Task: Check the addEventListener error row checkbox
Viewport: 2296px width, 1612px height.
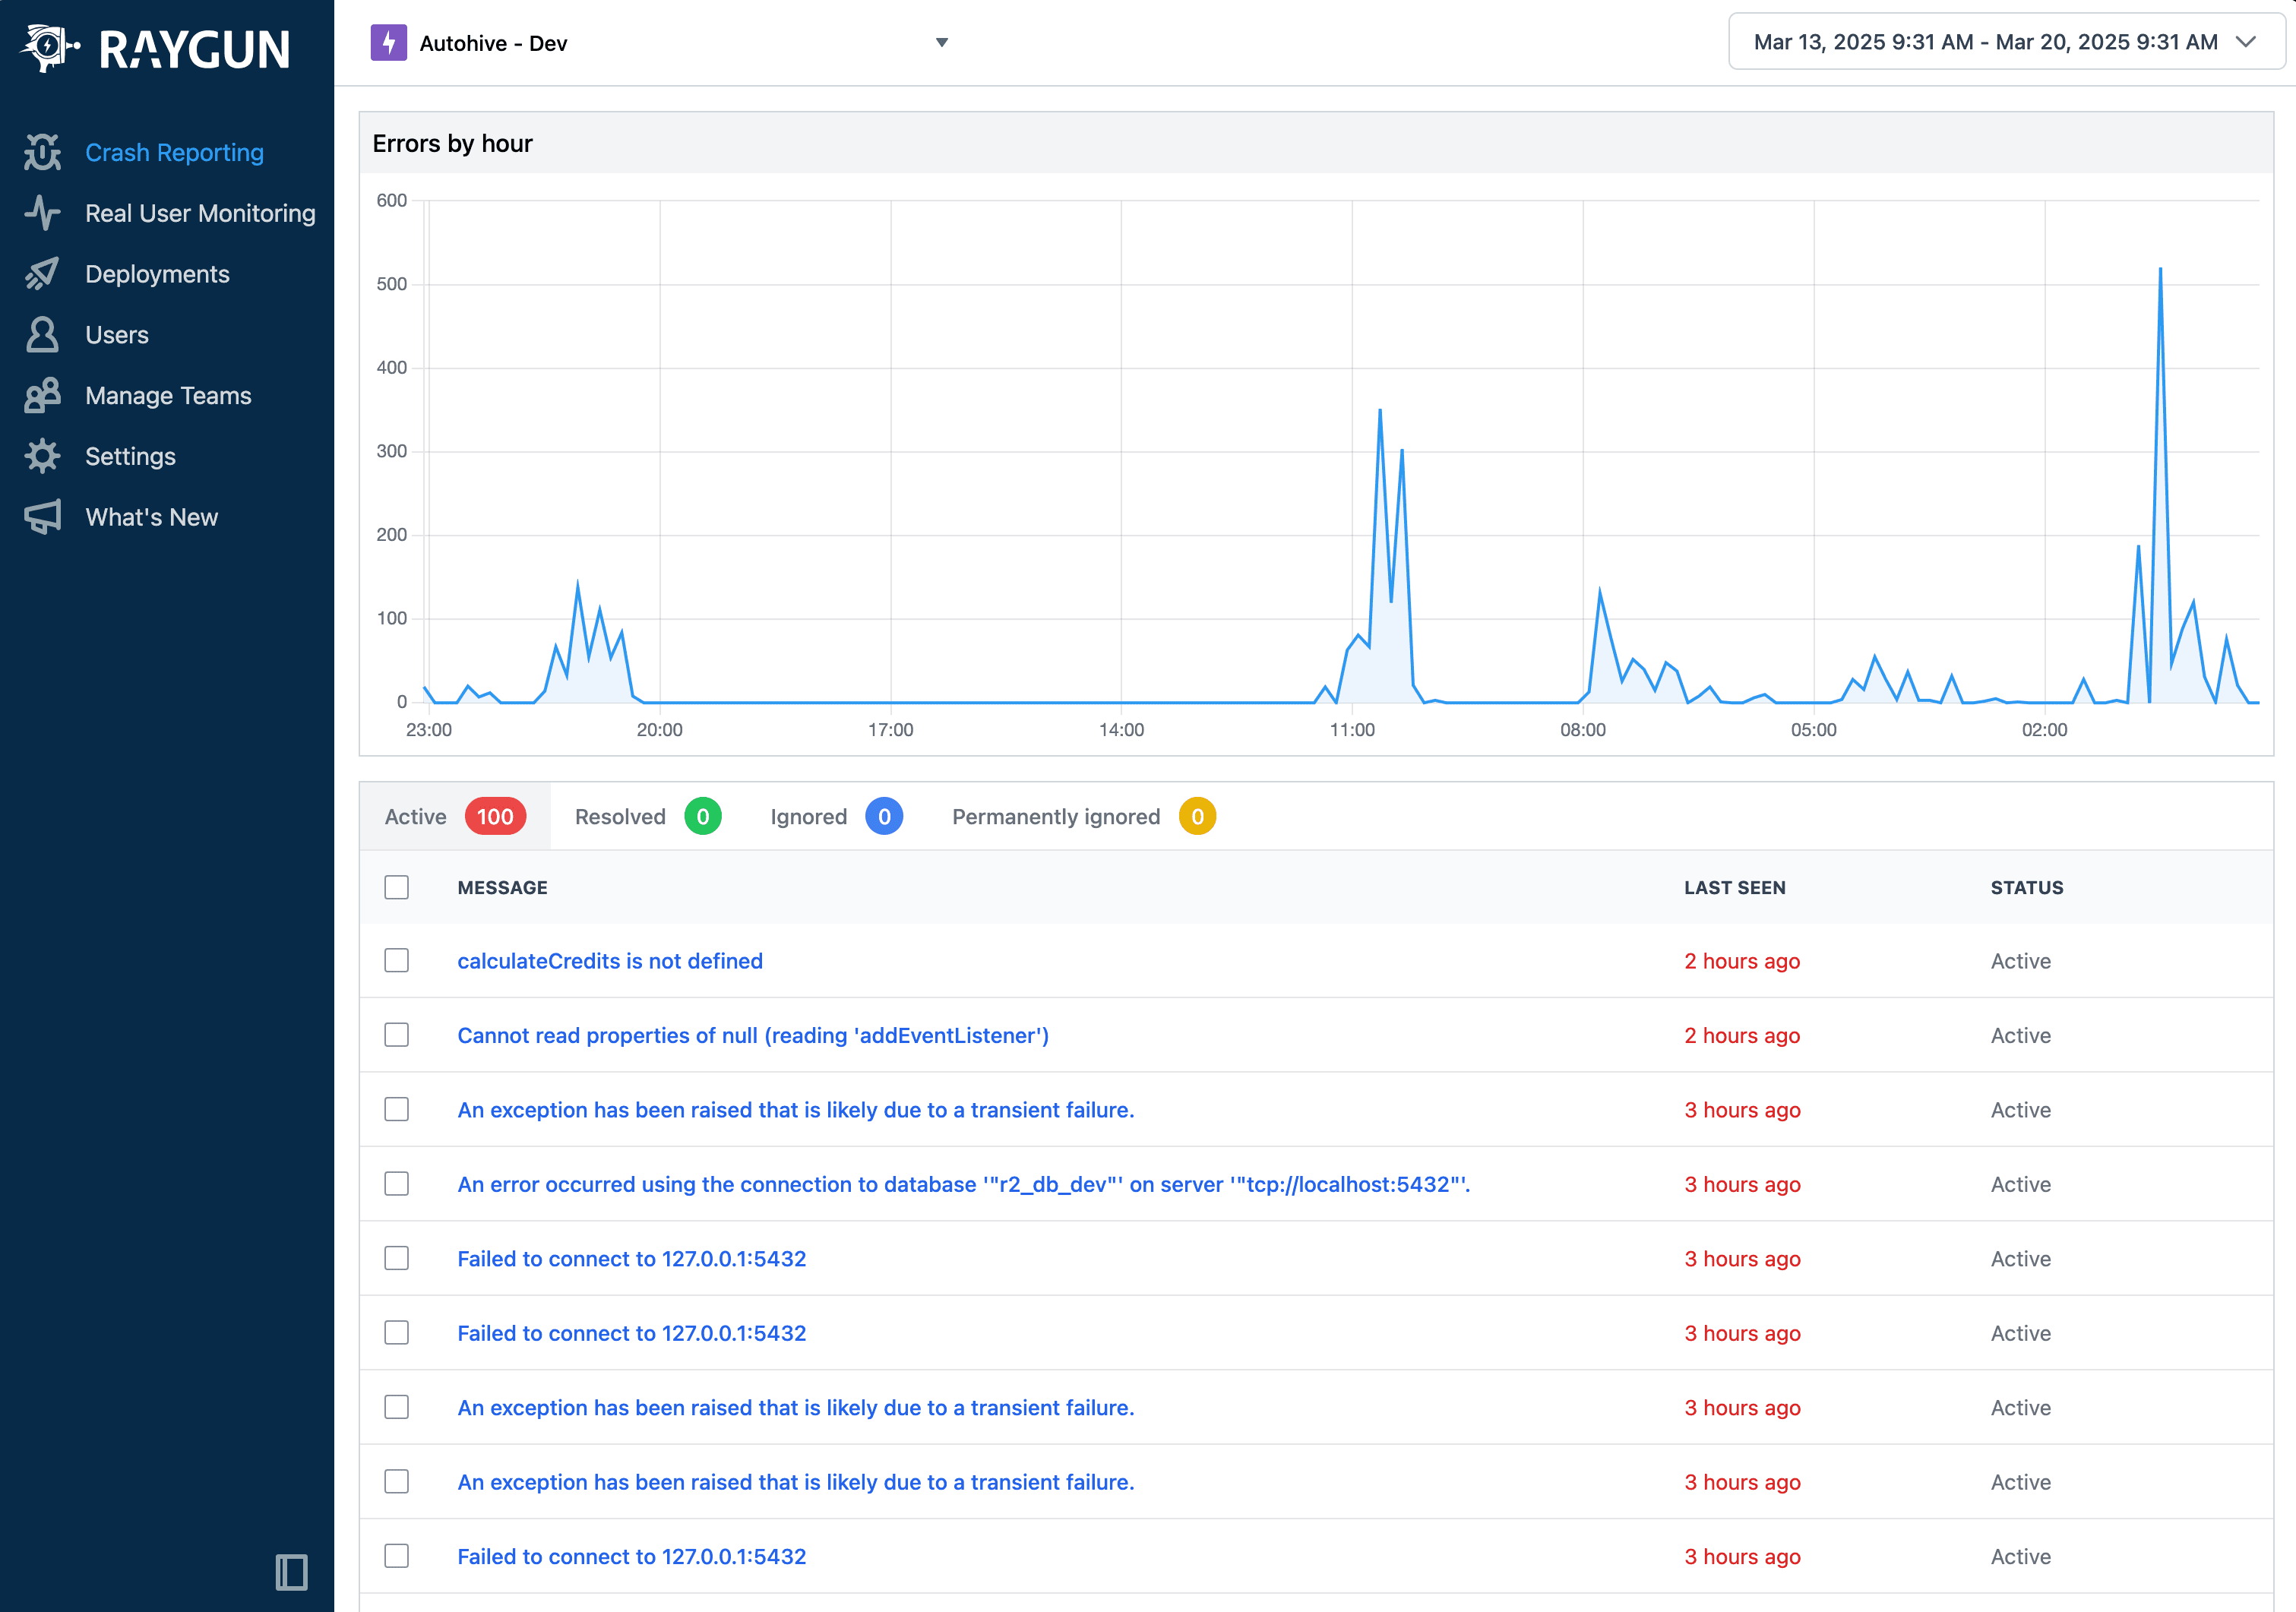Action: click(397, 1035)
